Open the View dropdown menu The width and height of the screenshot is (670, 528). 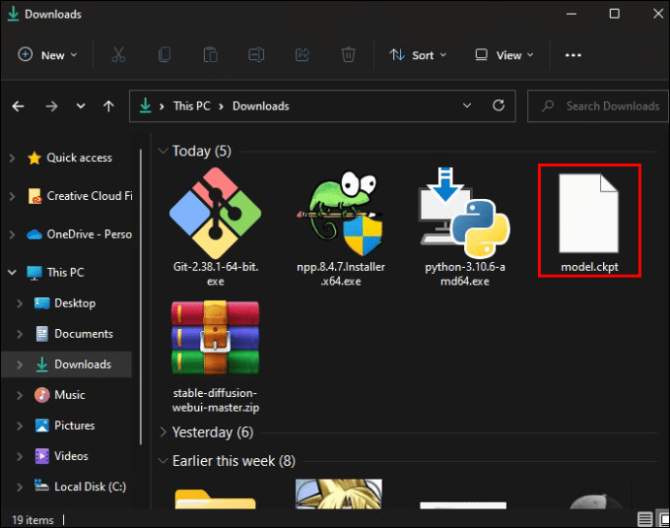tap(502, 55)
